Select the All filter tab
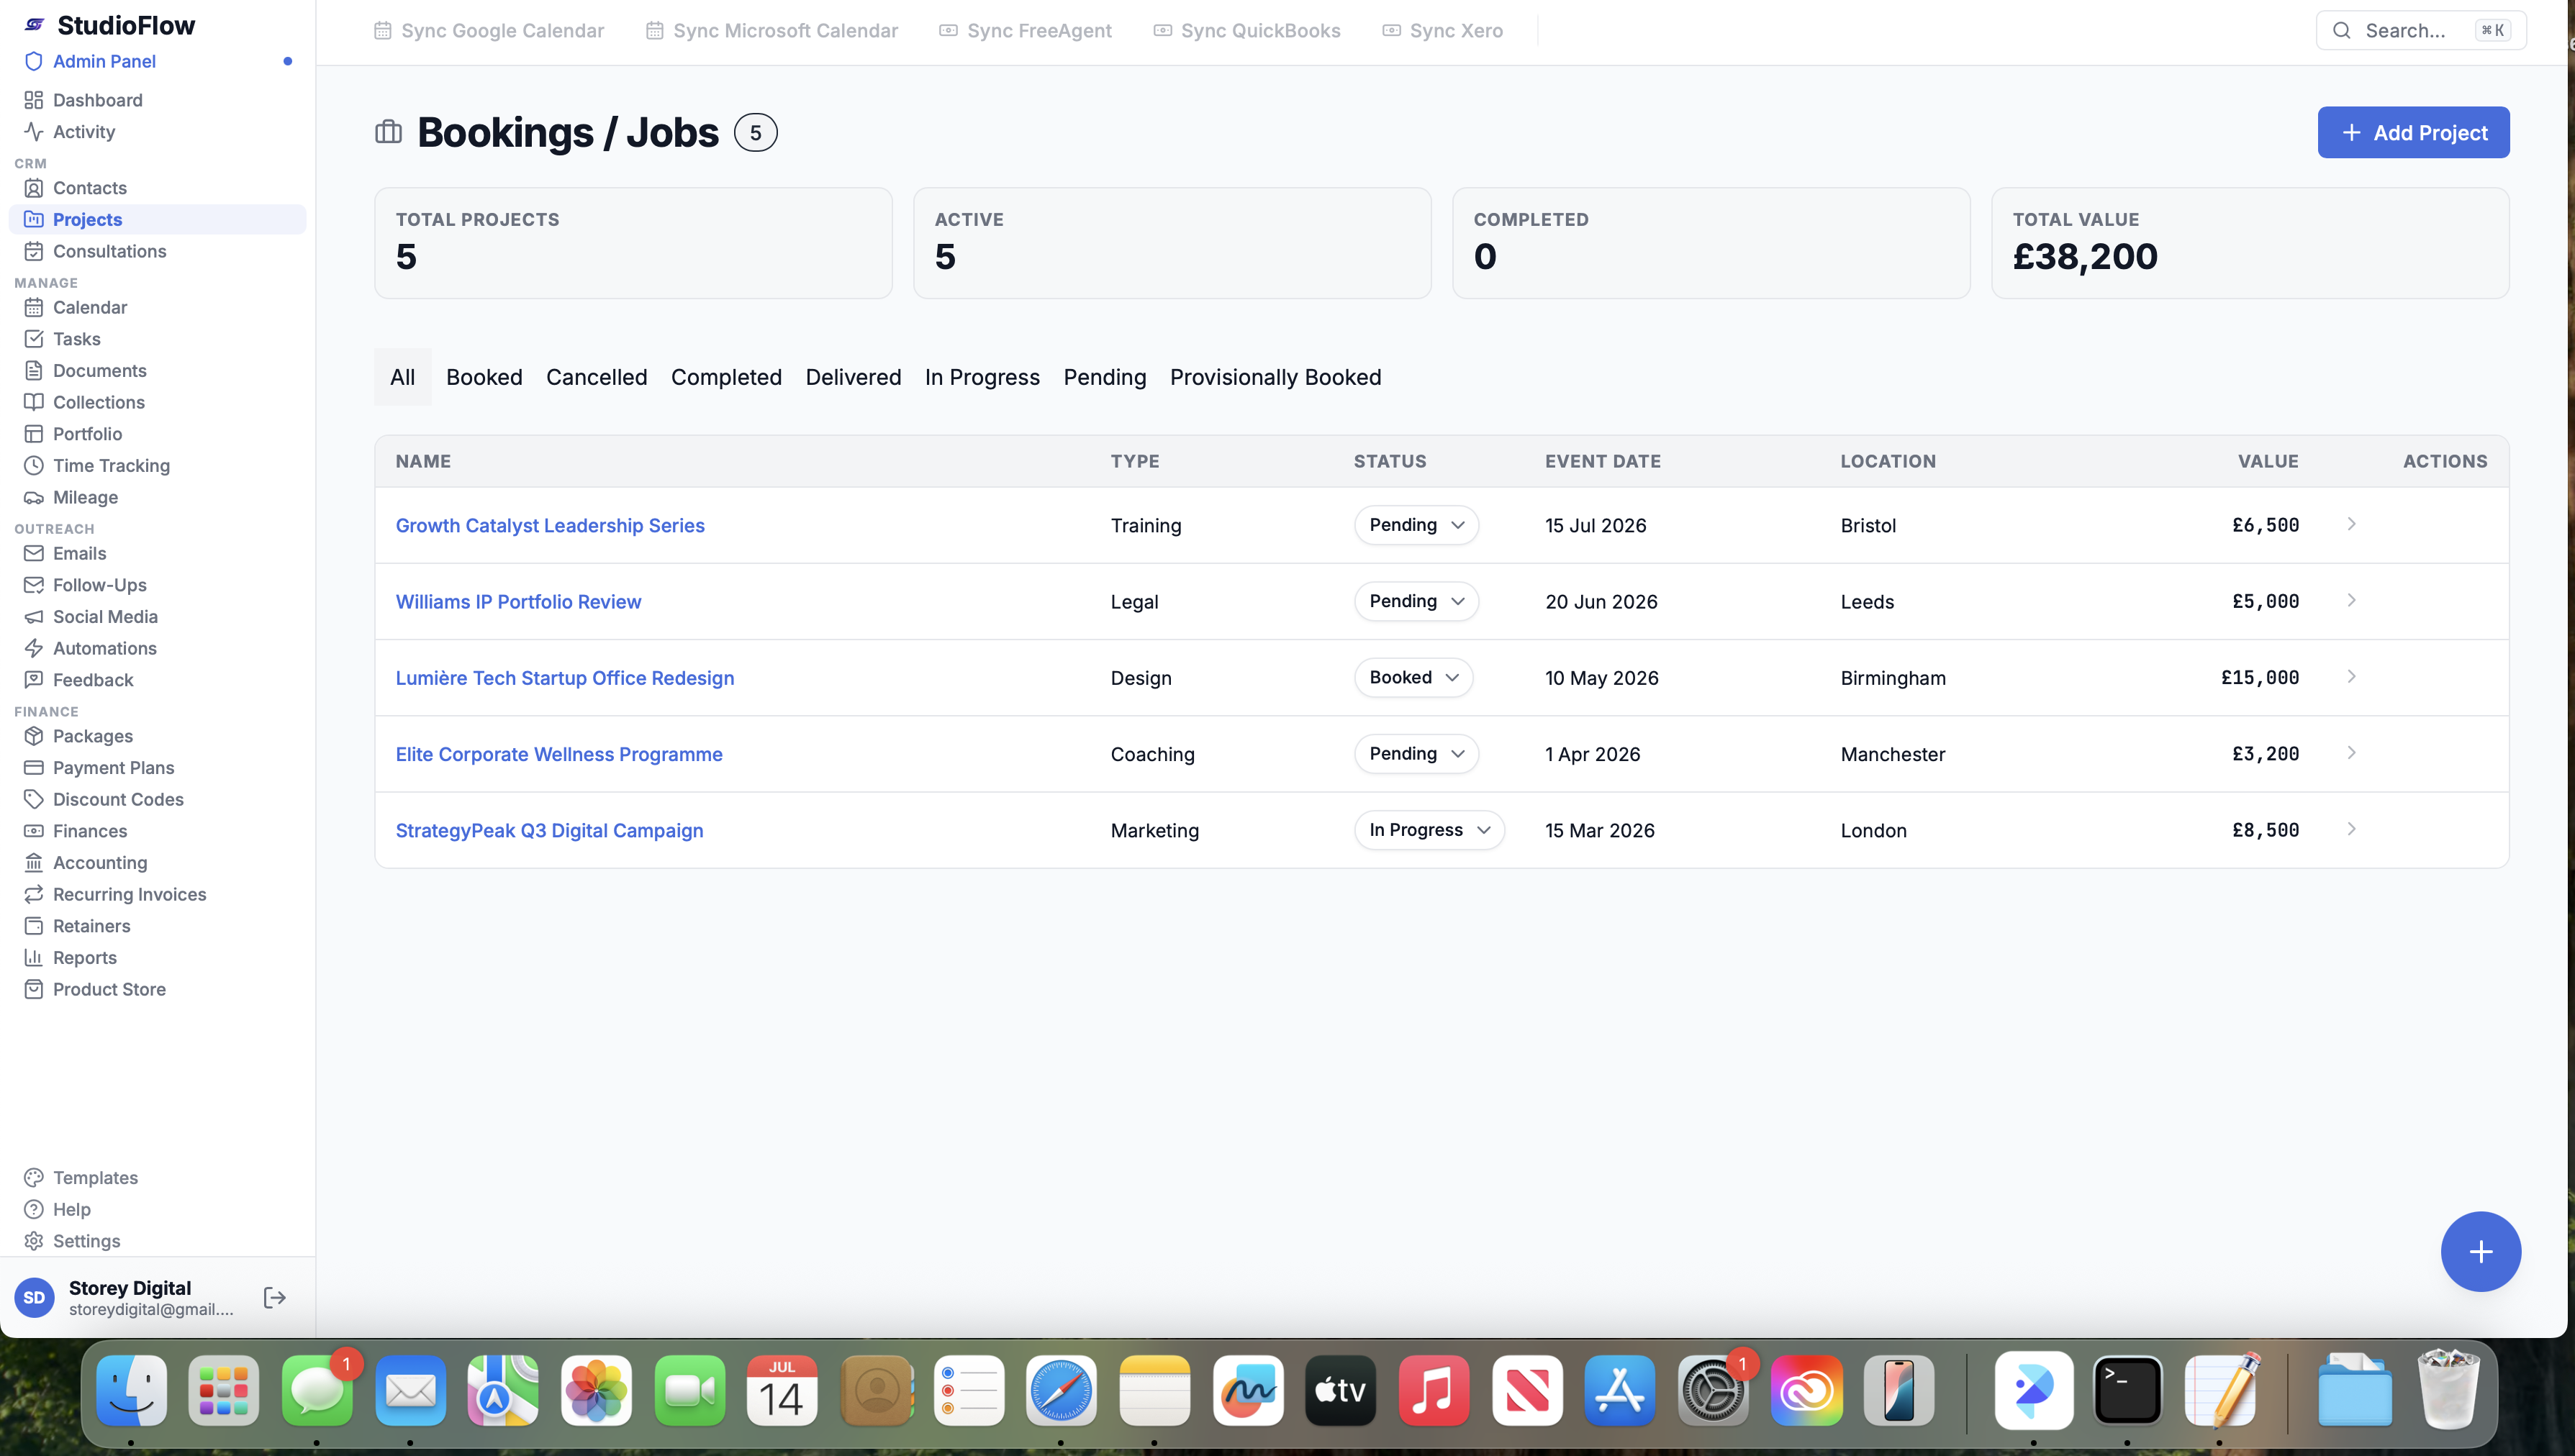The width and height of the screenshot is (2575, 1456). (402, 377)
